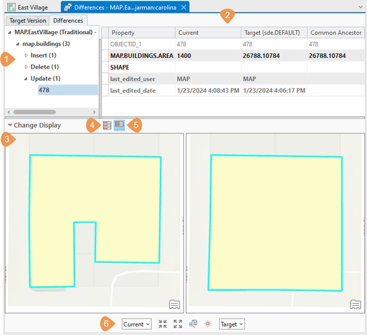Expand the Insert (1) tree node

(x=26, y=55)
